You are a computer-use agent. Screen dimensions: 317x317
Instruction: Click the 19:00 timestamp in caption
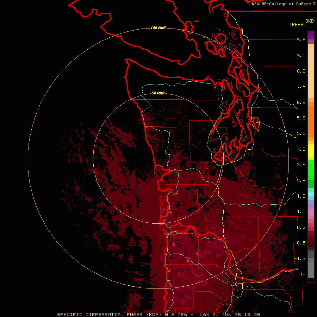252,315
